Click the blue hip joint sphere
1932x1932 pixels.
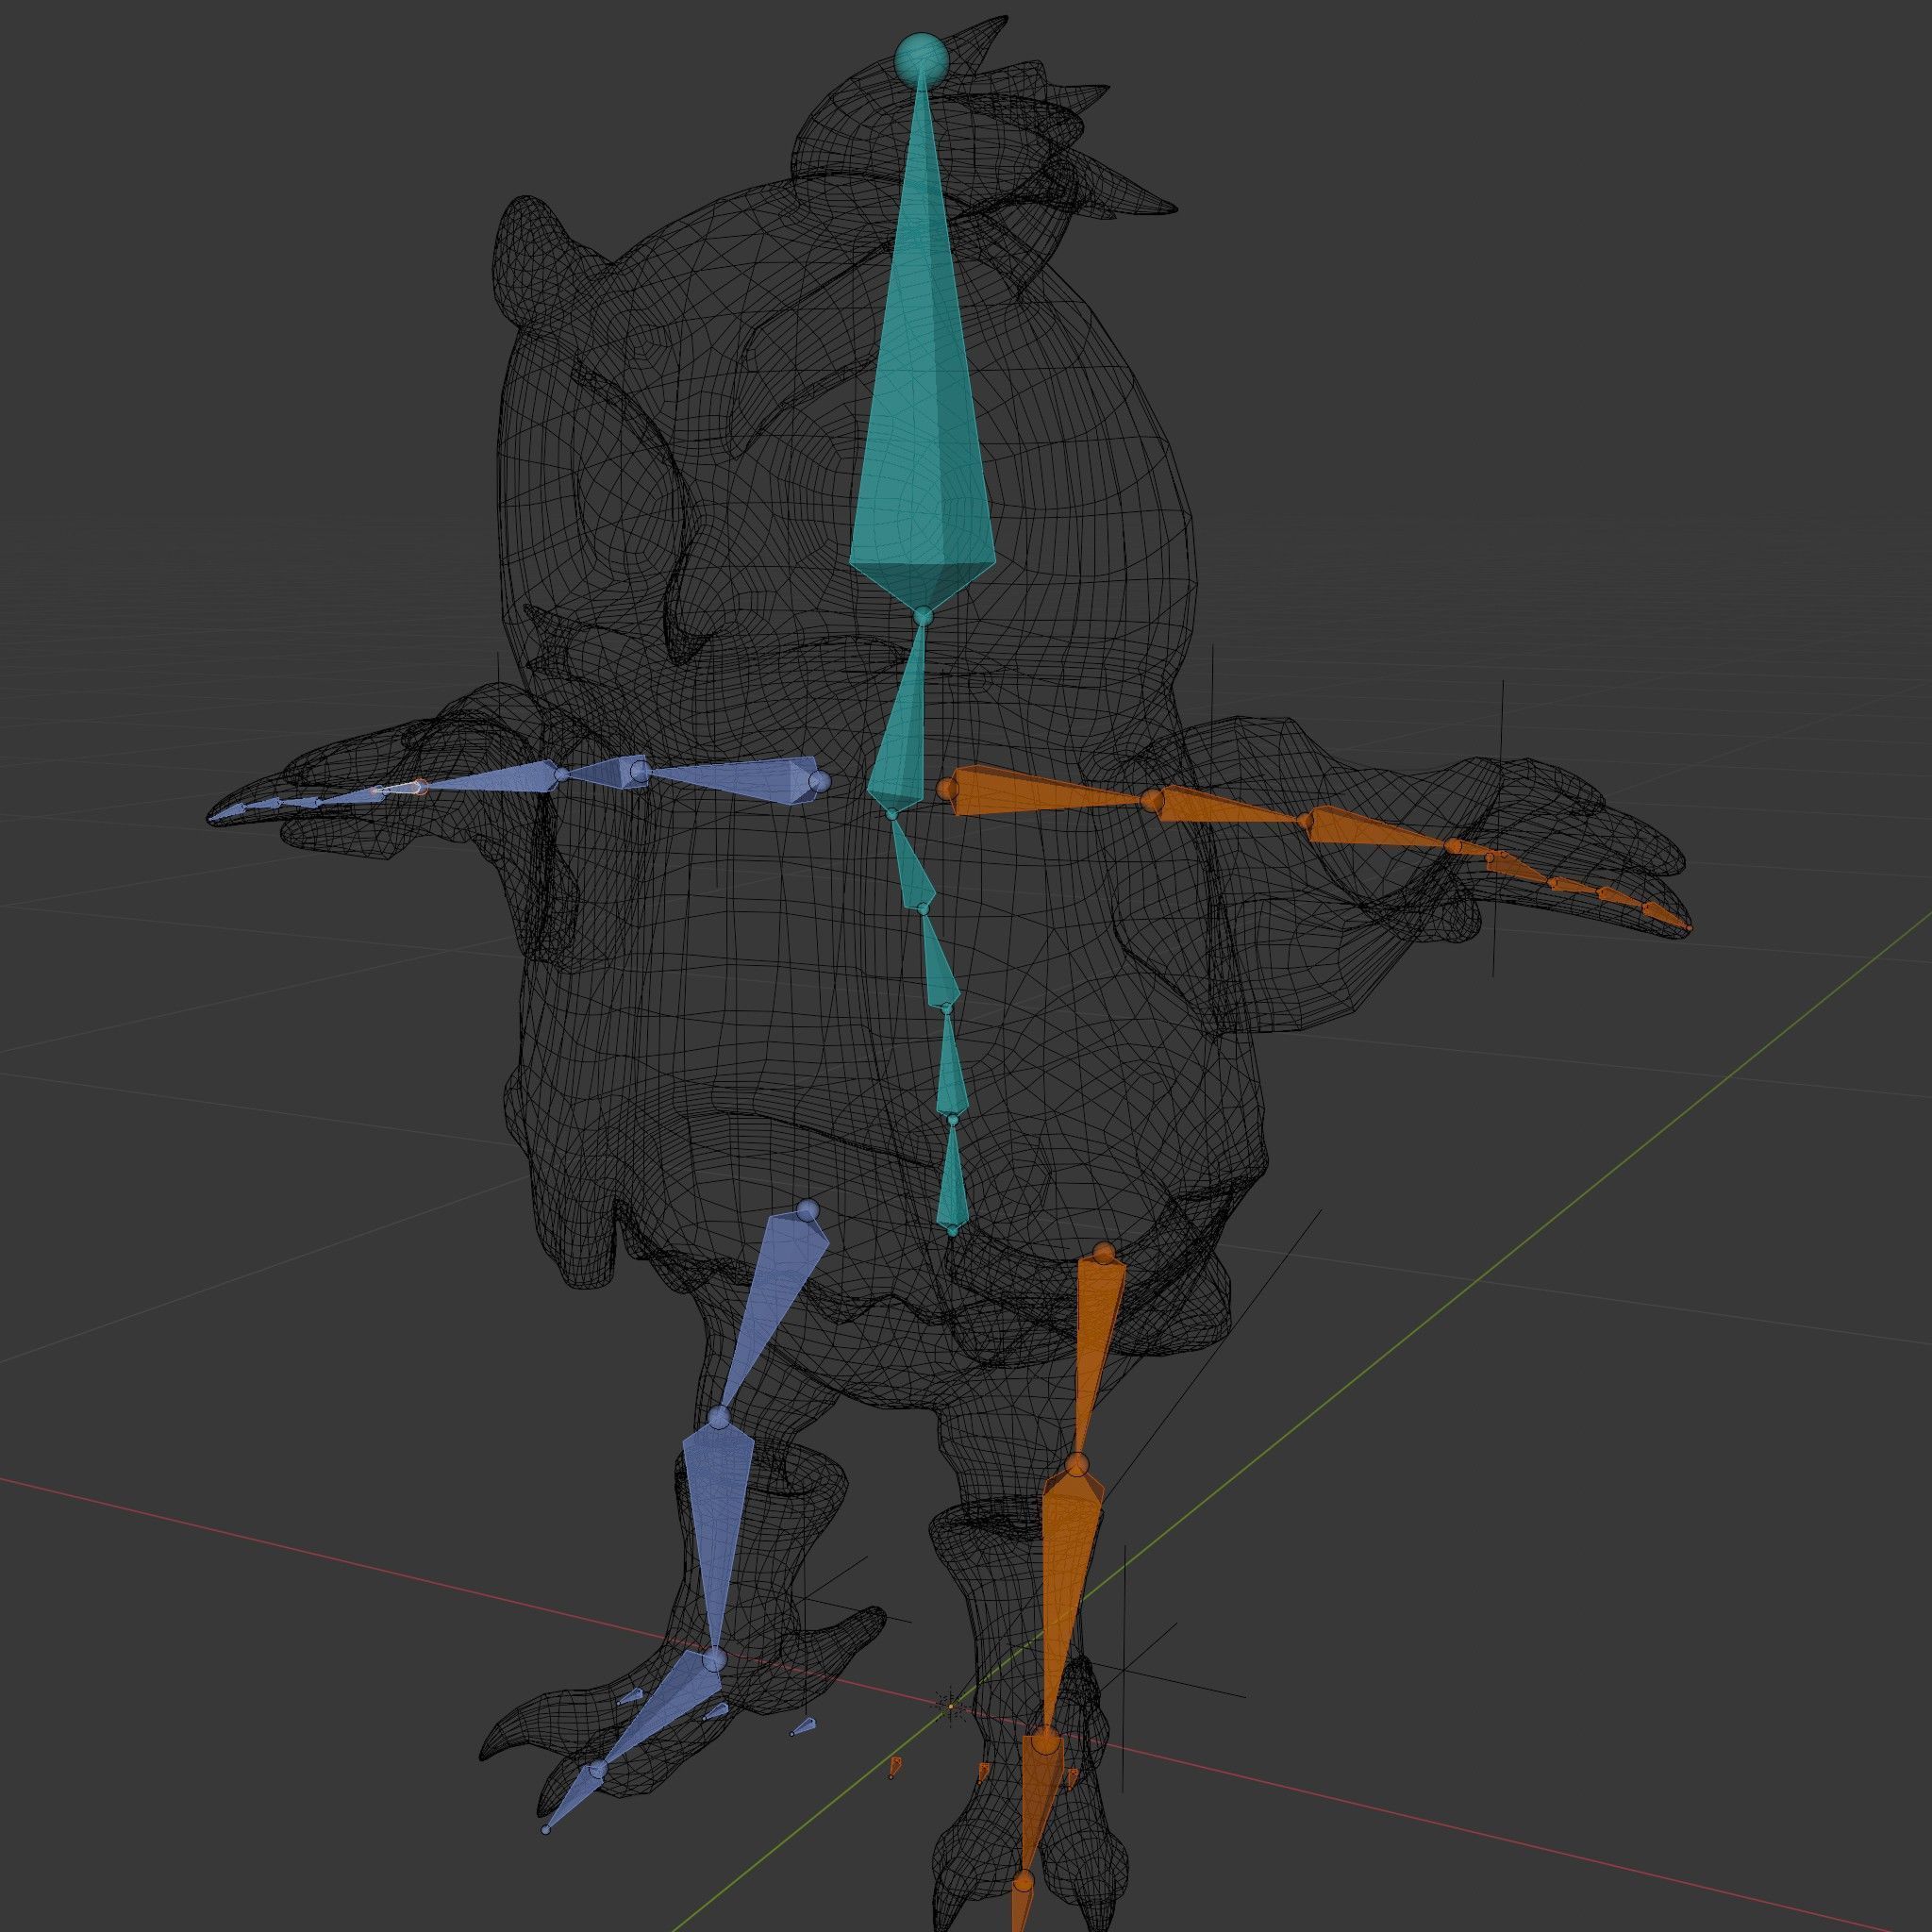[808, 1211]
